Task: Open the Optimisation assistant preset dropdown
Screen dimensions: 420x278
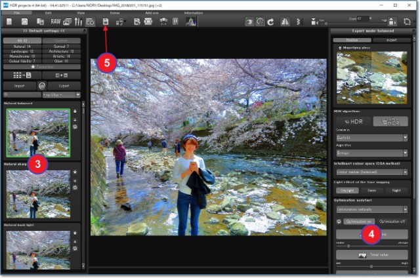Action: pyautogui.click(x=371, y=210)
